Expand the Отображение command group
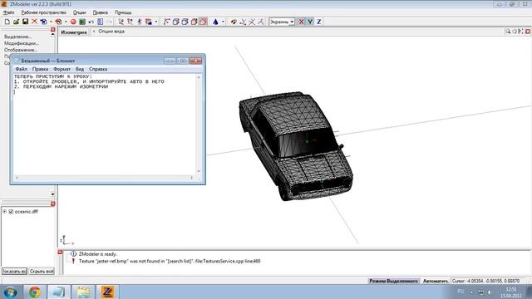The image size is (532, 299). coord(20,50)
